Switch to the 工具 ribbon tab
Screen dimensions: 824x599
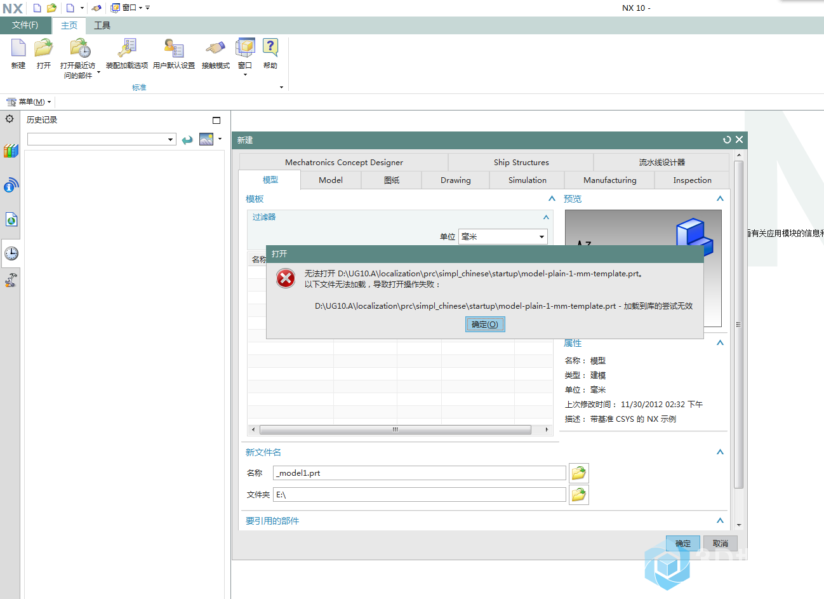[102, 25]
